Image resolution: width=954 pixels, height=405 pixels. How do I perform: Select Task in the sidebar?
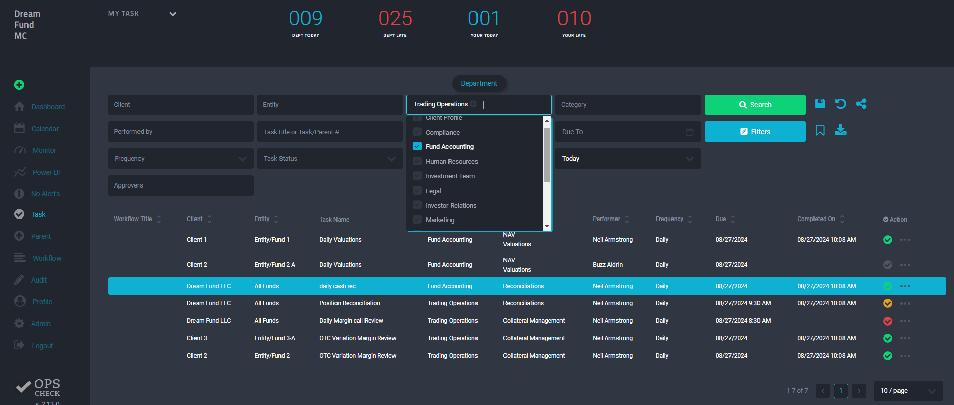[x=30, y=214]
